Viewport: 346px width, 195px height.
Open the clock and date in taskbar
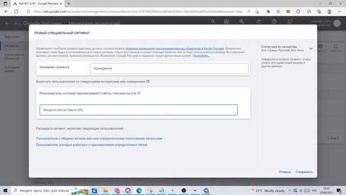click(x=327, y=190)
